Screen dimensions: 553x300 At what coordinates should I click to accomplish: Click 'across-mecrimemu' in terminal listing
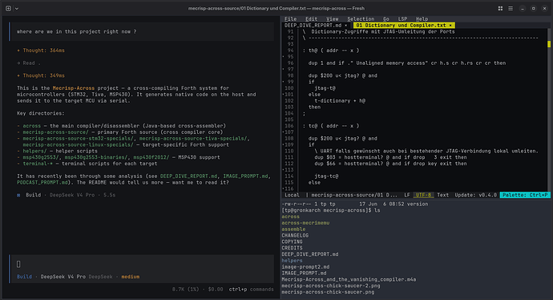pos(305,223)
